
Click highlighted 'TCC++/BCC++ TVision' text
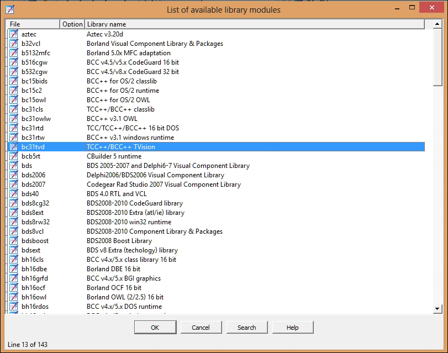pyautogui.click(x=121, y=147)
